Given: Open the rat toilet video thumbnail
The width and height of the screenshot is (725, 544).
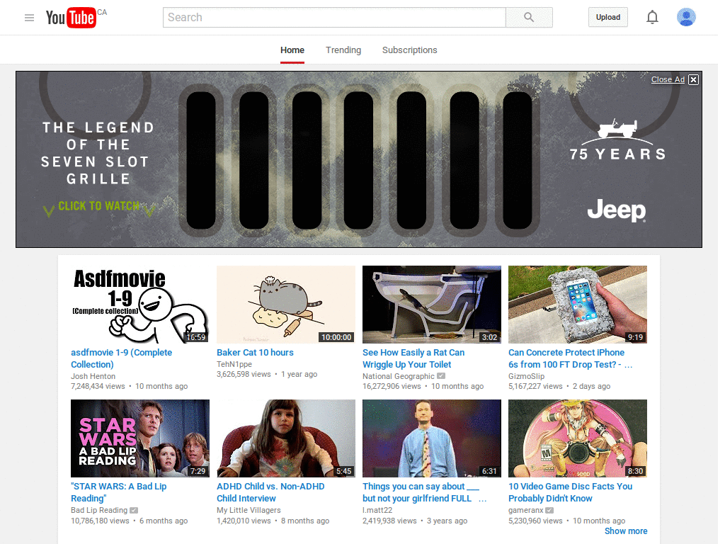Looking at the screenshot, I should coord(432,305).
